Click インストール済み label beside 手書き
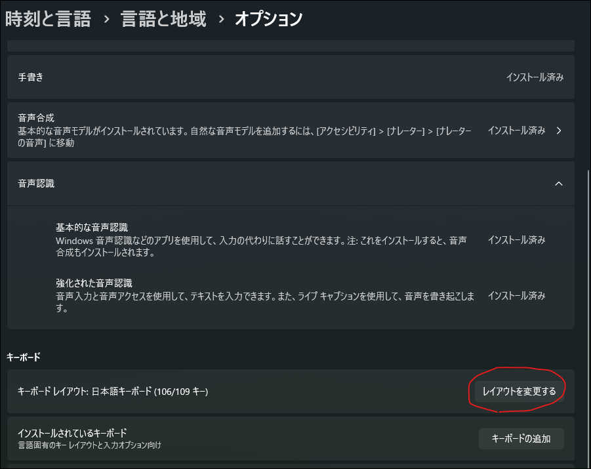Image resolution: width=591 pixels, height=469 pixels. (535, 77)
